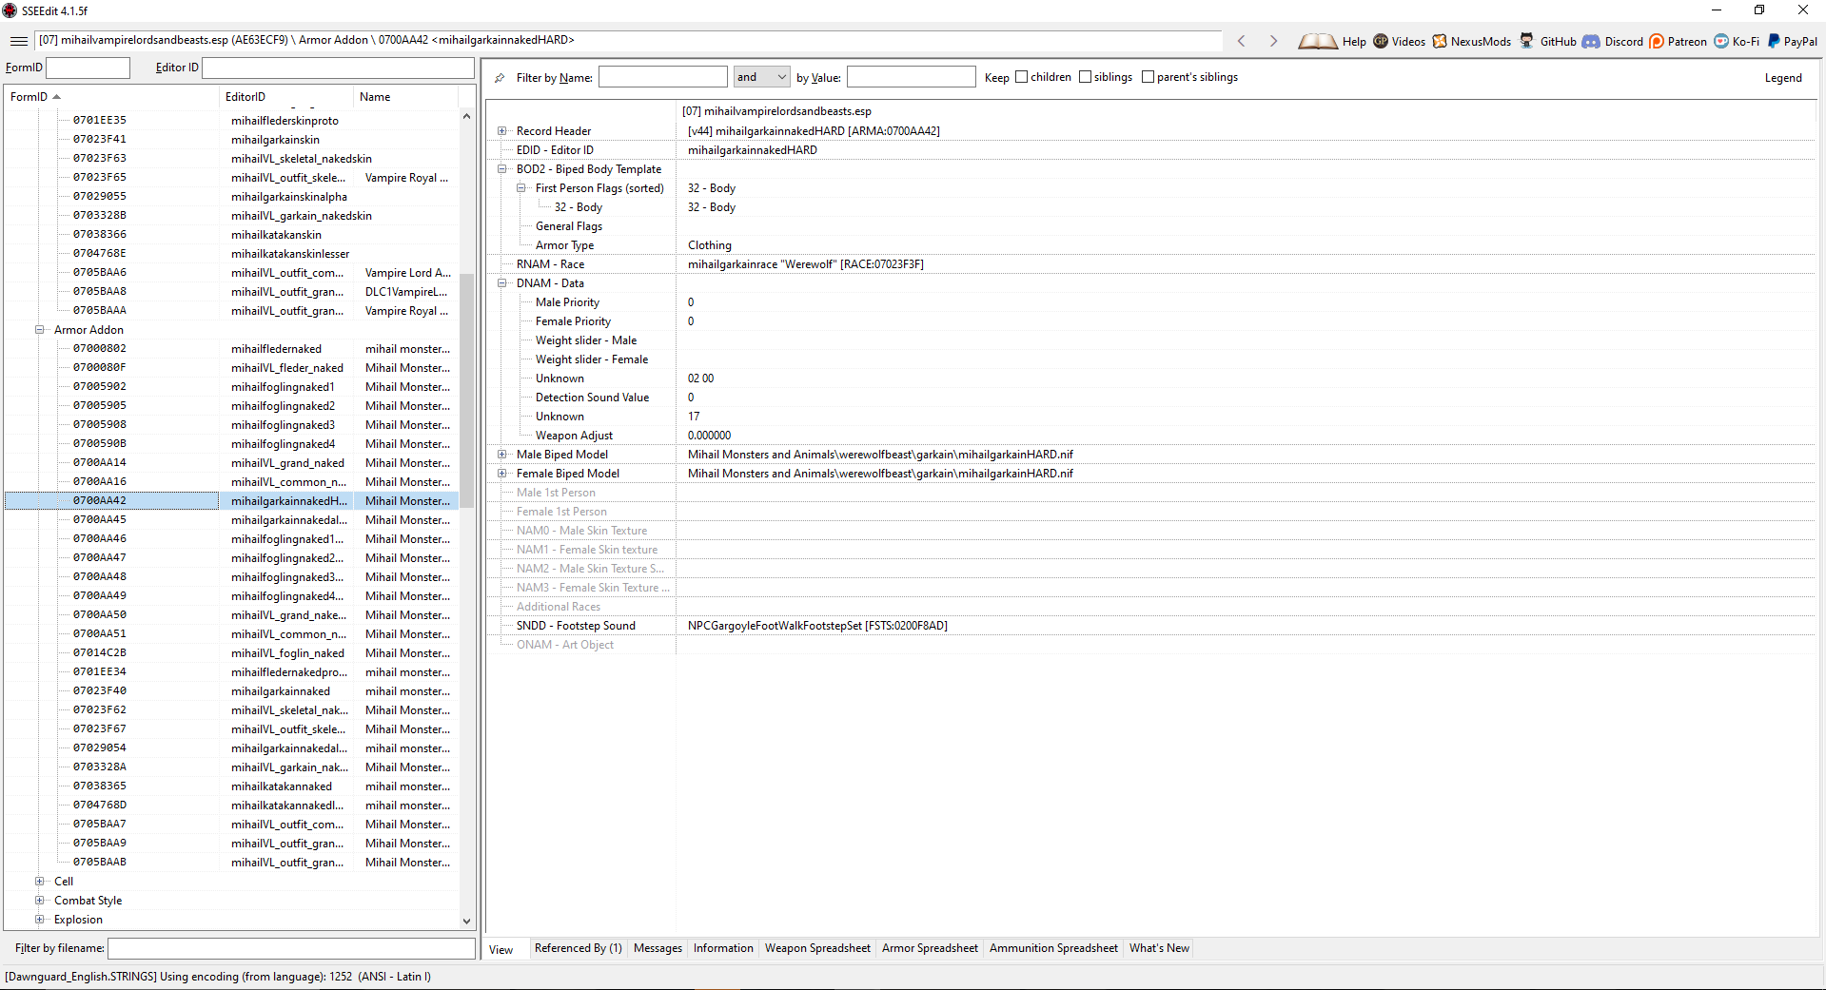This screenshot has width=1826, height=990.
Task: Enable the 'parent's siblings' checkbox
Action: [1149, 77]
